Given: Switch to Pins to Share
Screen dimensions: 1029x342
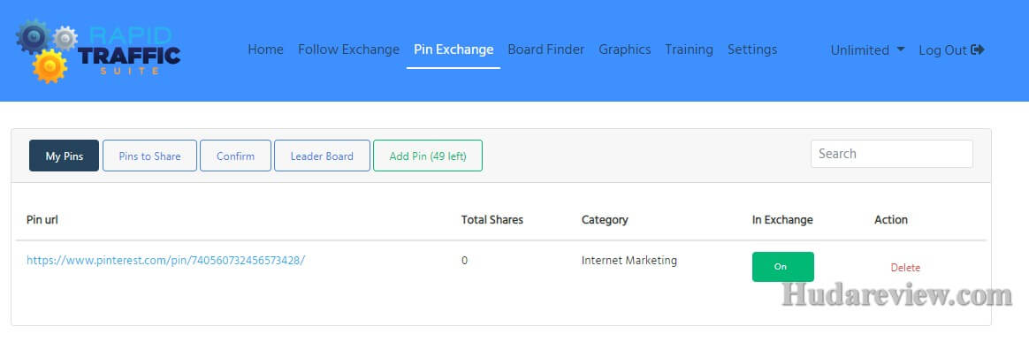Looking at the screenshot, I should point(149,156).
